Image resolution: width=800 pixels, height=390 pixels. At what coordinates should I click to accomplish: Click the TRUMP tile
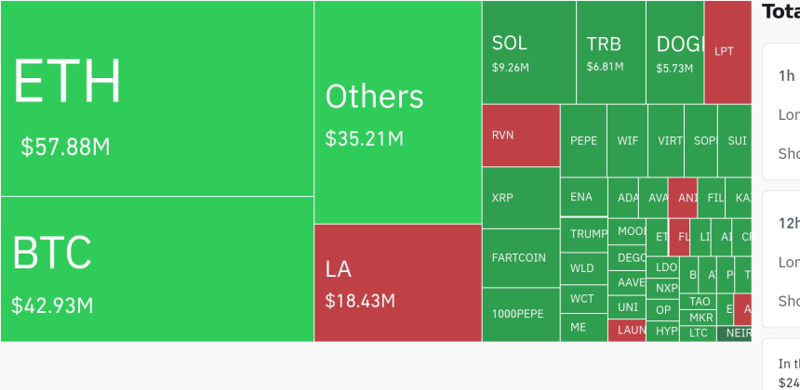point(584,235)
